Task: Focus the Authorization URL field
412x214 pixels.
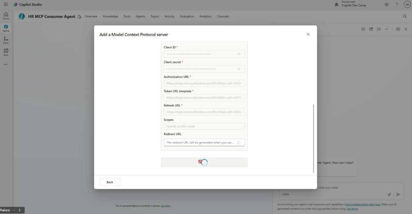Action: pos(204,83)
